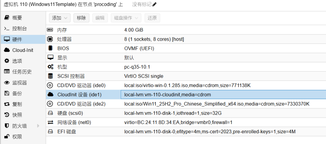Open the 快照 snapshots section
The height and width of the screenshot is (144, 326).
17,115
